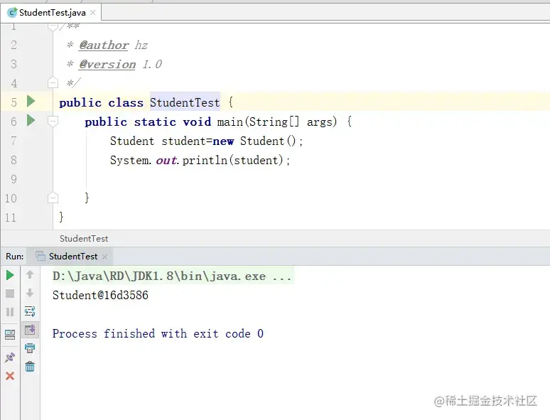Click the closing brace on line 11
Screen dimensions: 550x420
coord(61,217)
